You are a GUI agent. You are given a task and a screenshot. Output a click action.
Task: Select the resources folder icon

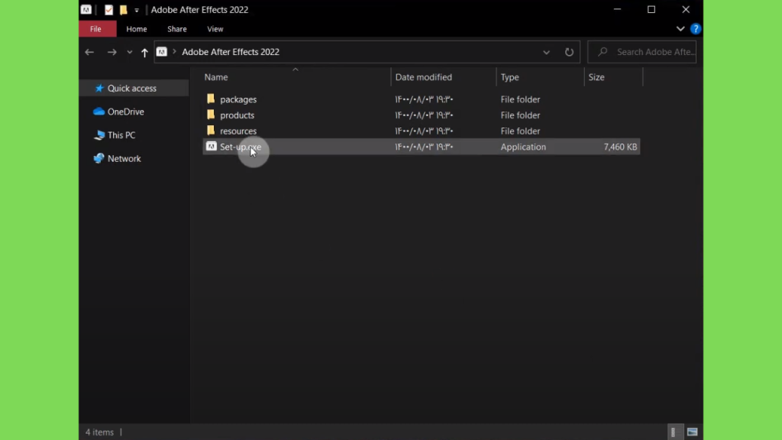pos(211,131)
